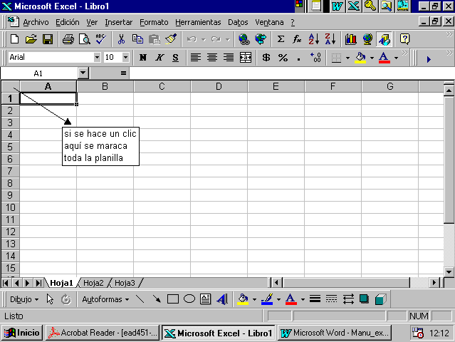Switch to Microsoft Word in taskbar
Viewport: 455px width, 342px height.
[x=335, y=333]
